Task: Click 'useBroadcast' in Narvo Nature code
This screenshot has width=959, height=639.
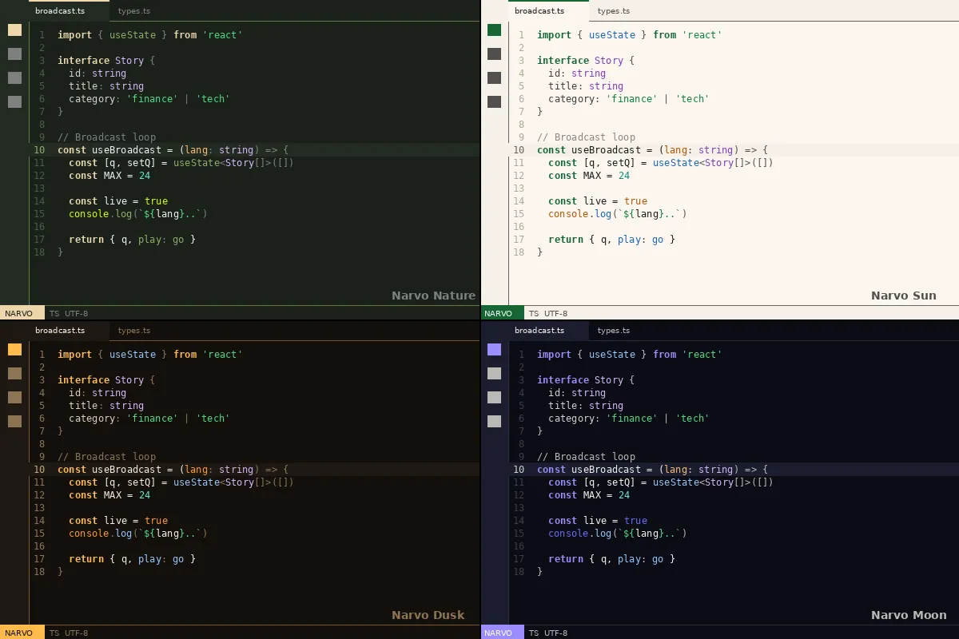Action: click(x=126, y=150)
